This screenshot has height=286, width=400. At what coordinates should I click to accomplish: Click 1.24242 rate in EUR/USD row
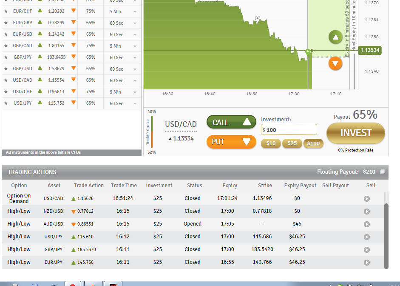pos(56,34)
